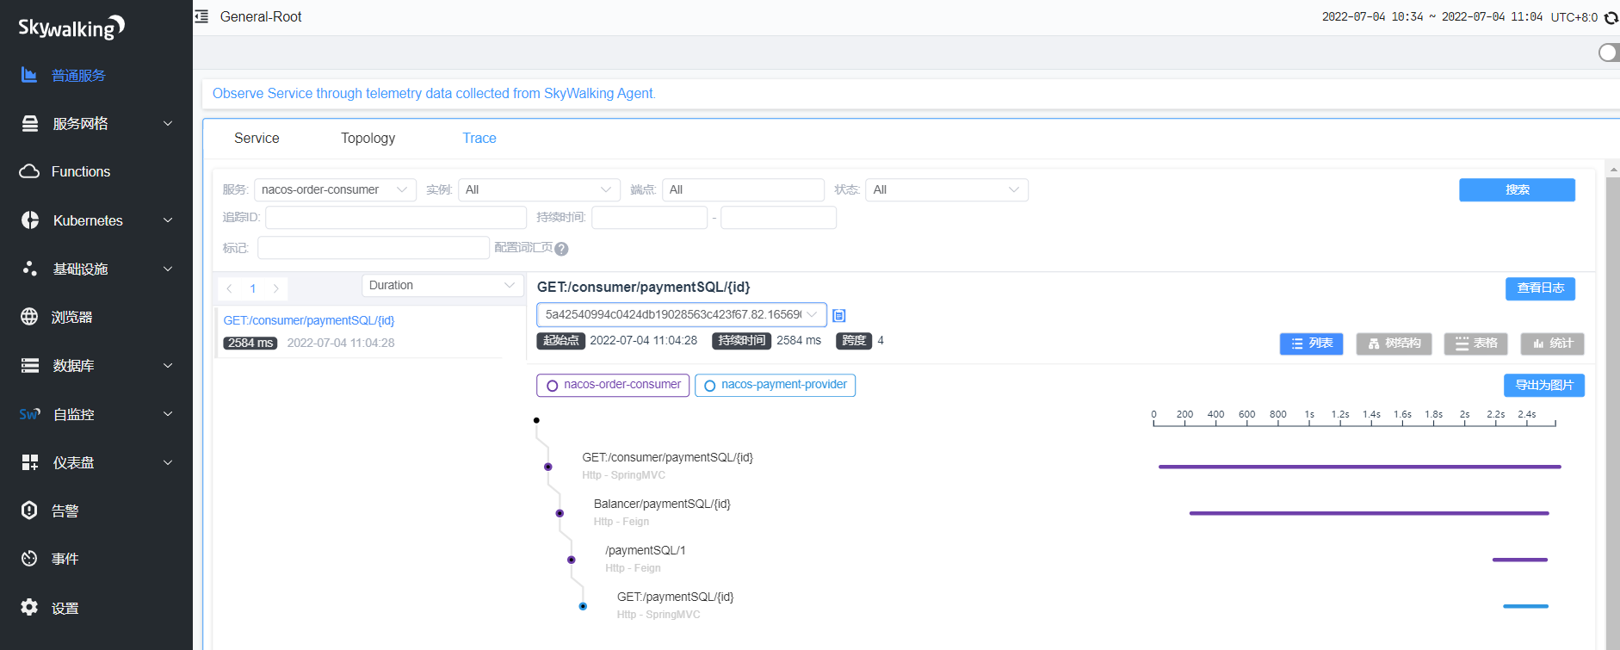Open the 普通服务 sidebar icon
This screenshot has width=1620, height=650.
pyautogui.click(x=29, y=75)
